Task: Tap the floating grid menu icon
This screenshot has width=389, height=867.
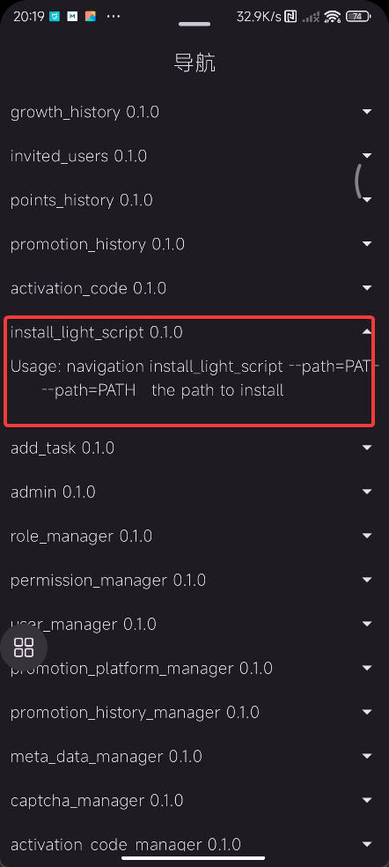Action: [x=24, y=647]
